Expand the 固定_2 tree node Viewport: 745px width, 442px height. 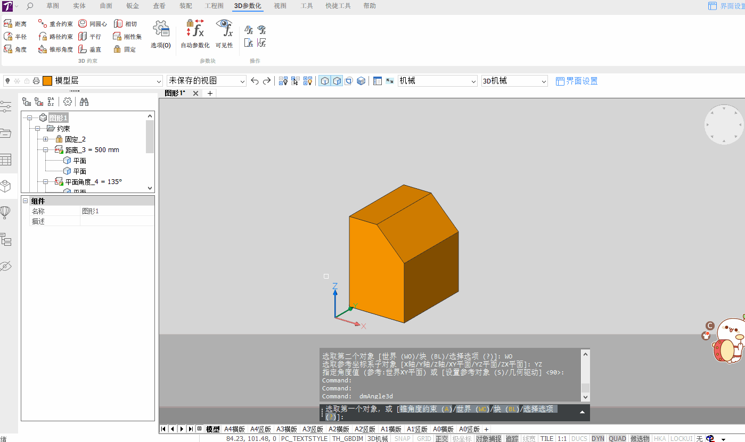point(46,139)
